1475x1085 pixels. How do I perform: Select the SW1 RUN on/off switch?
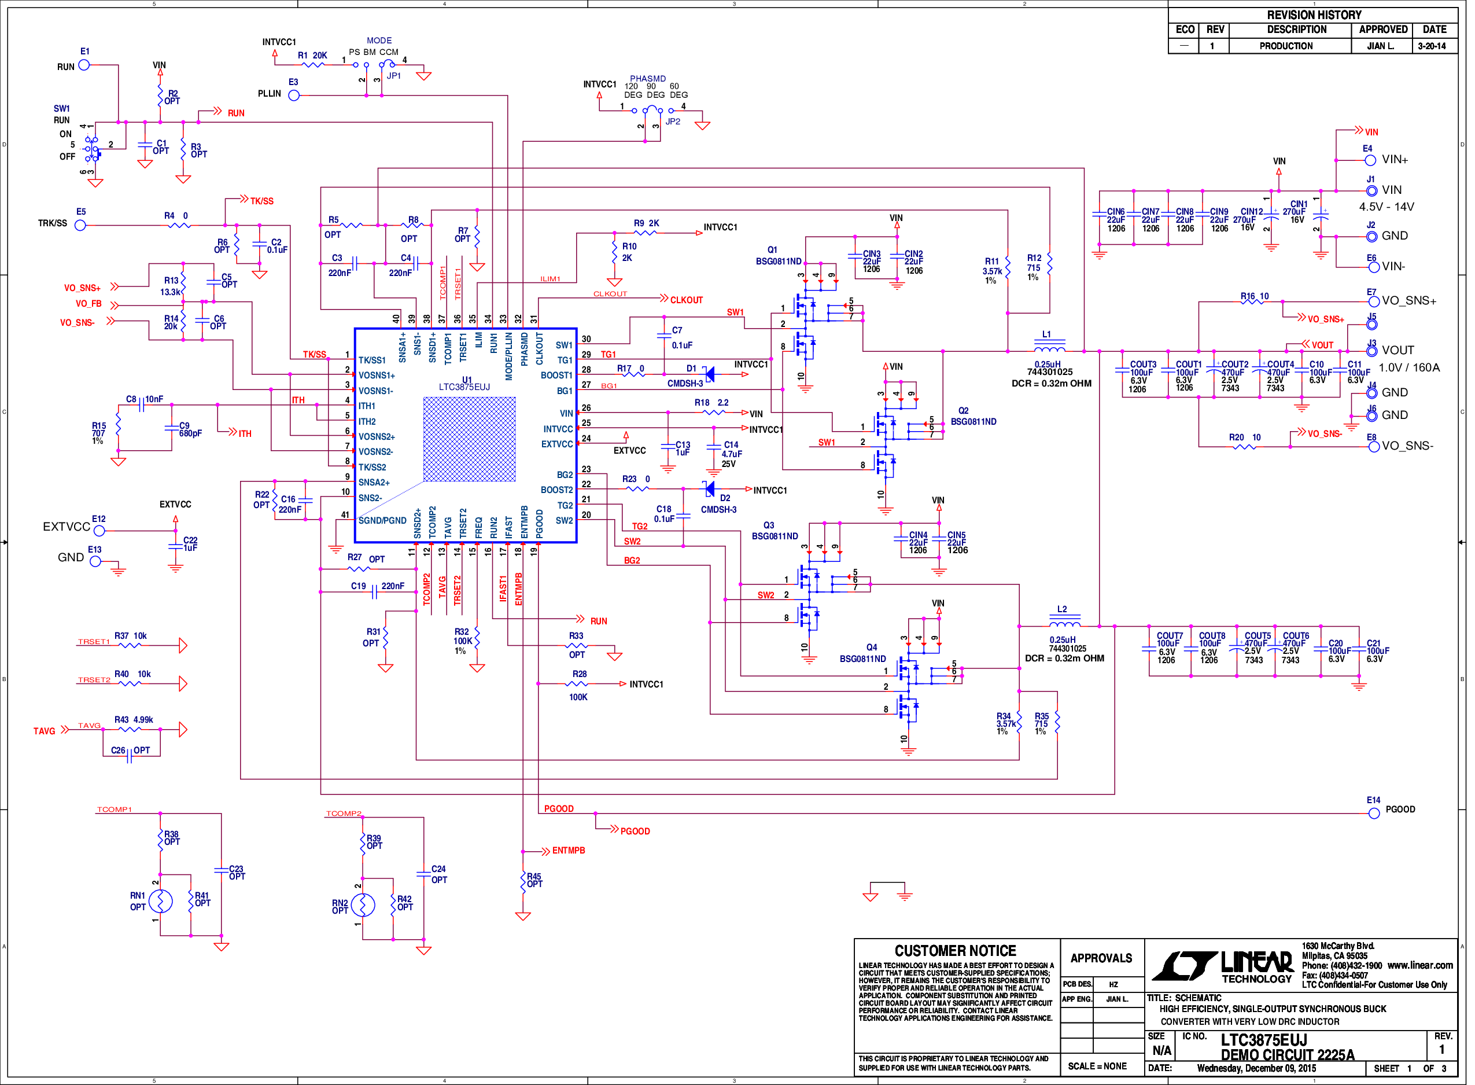point(93,149)
